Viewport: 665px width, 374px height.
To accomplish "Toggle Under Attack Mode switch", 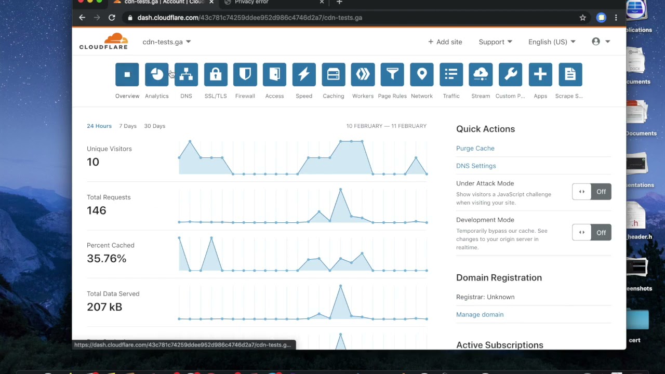I will pos(592,192).
